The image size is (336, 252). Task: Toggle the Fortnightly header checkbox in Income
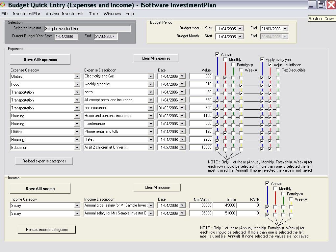point(283,194)
